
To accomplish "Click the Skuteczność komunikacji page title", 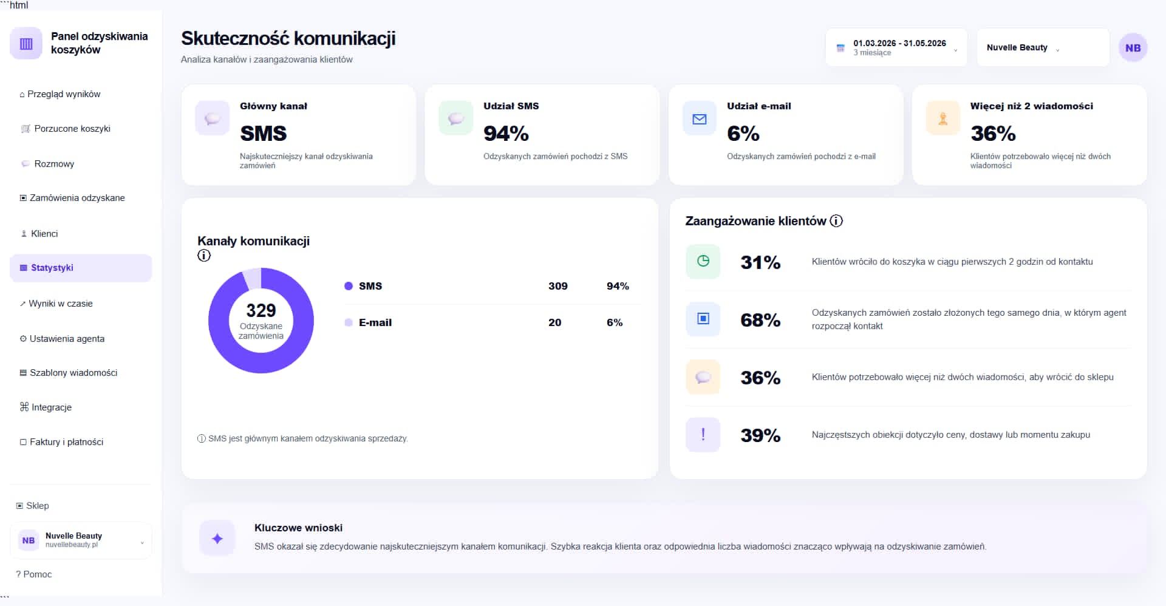I will (x=288, y=38).
